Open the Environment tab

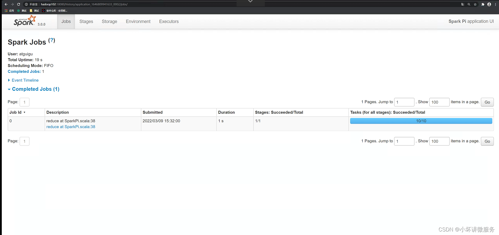[138, 21]
